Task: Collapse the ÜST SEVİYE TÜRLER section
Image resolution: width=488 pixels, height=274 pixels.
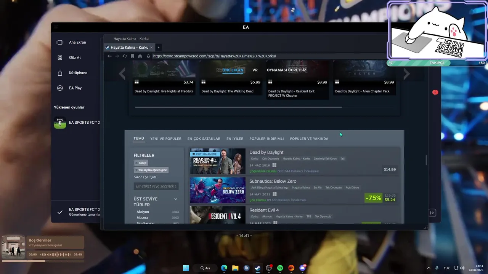Action: 176,199
